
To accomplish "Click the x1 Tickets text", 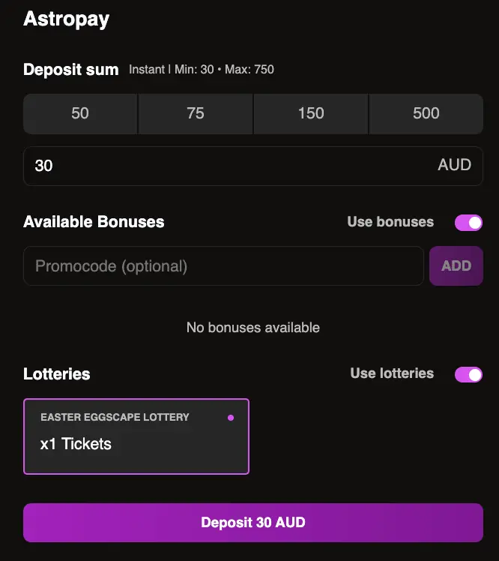I will coord(76,444).
